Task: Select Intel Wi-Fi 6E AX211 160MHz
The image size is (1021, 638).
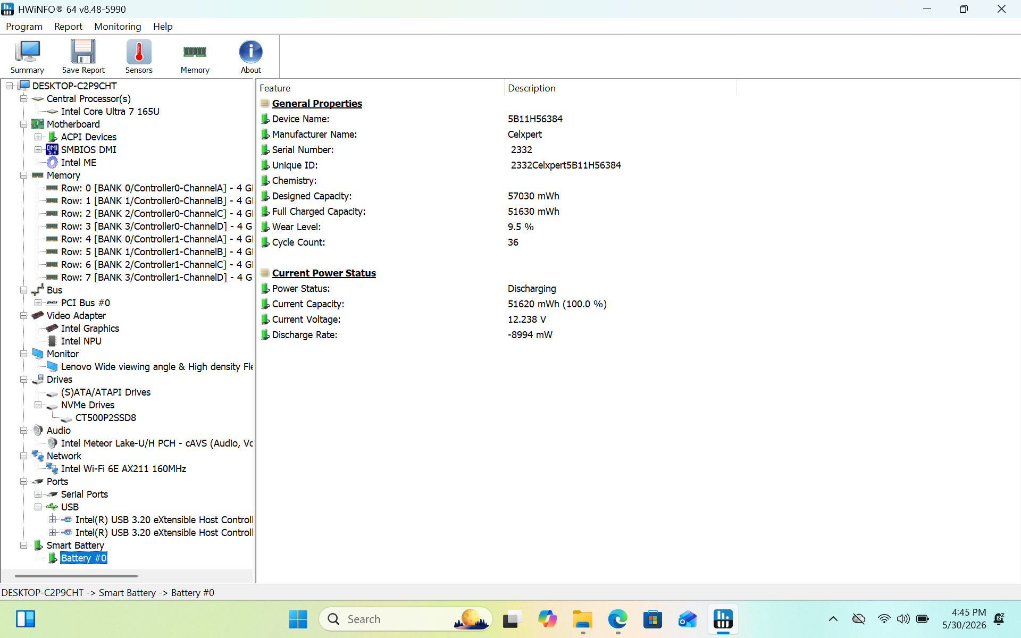Action: [123, 469]
